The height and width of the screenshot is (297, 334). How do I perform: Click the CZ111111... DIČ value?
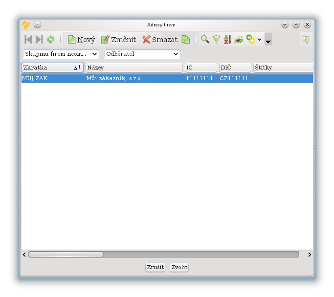coord(236,79)
